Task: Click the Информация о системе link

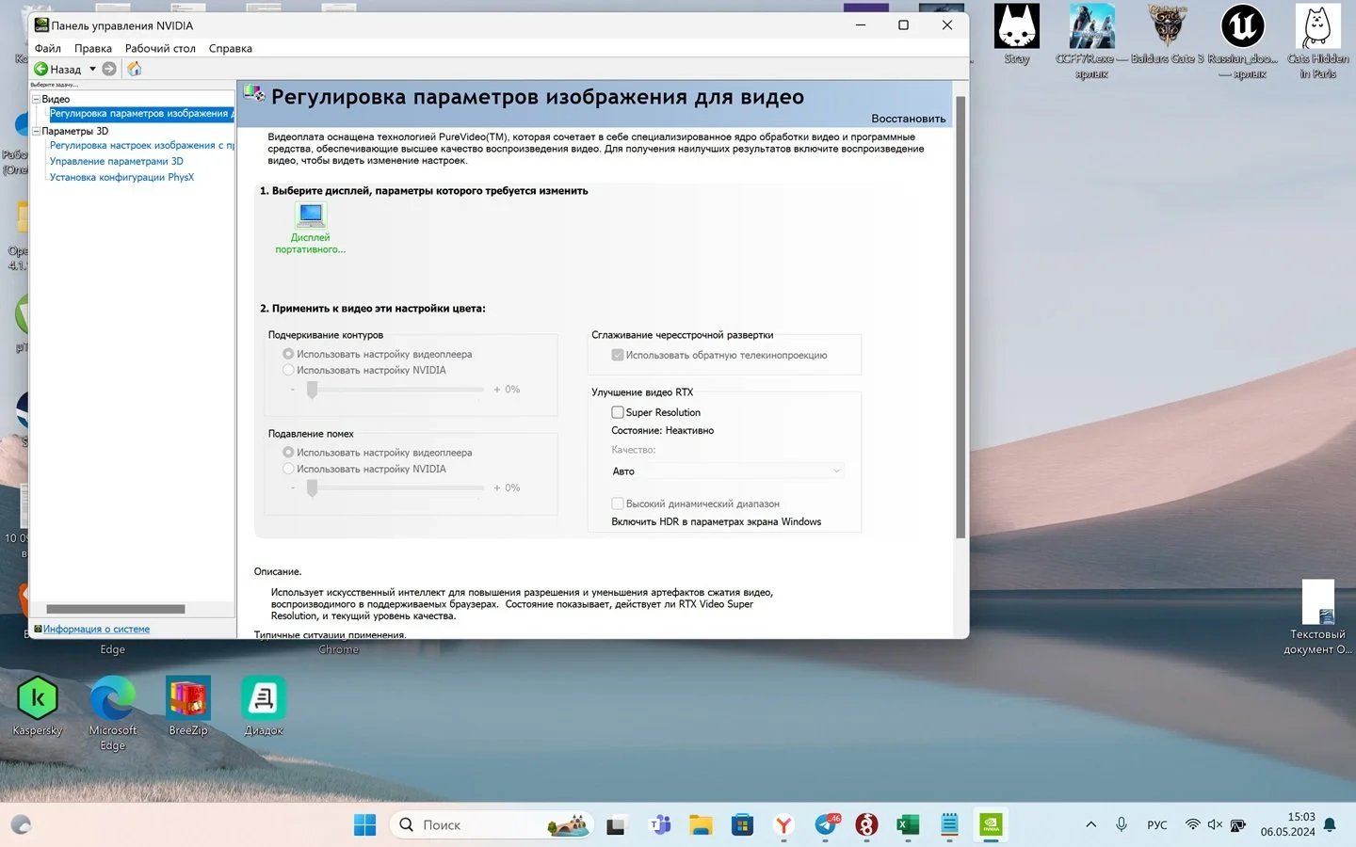Action: [96, 629]
